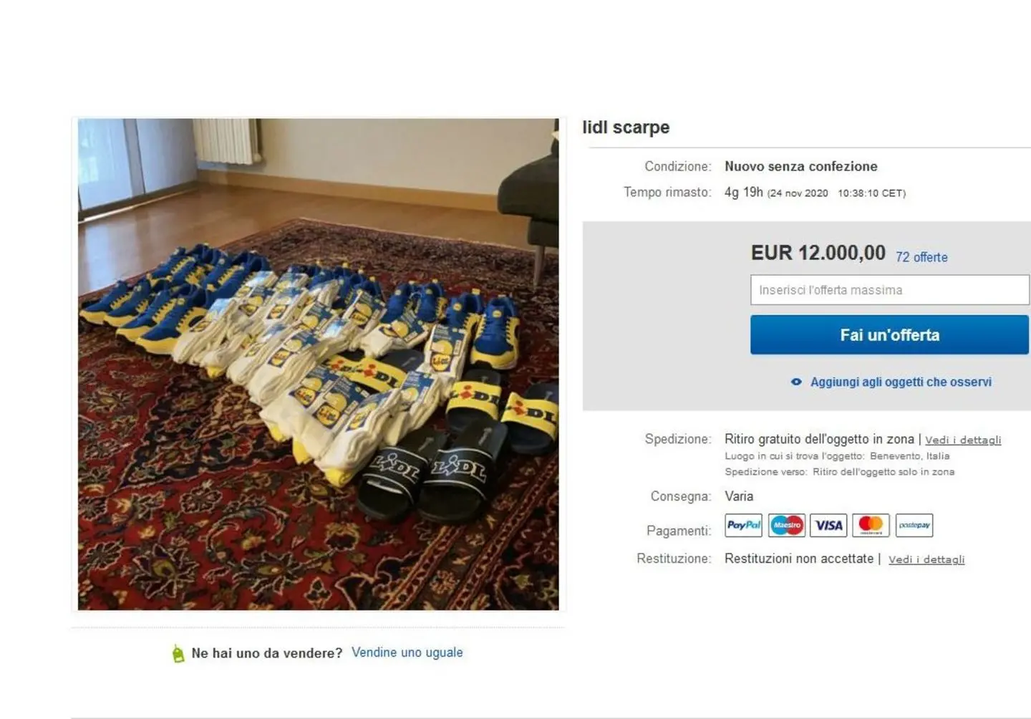1031x719 pixels.
Task: Open Vedi i dettagli for Restituzione
Action: pyautogui.click(x=926, y=560)
